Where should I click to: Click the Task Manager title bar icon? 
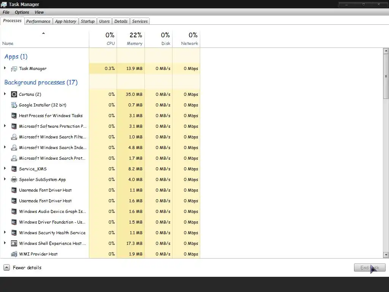point(4,4)
